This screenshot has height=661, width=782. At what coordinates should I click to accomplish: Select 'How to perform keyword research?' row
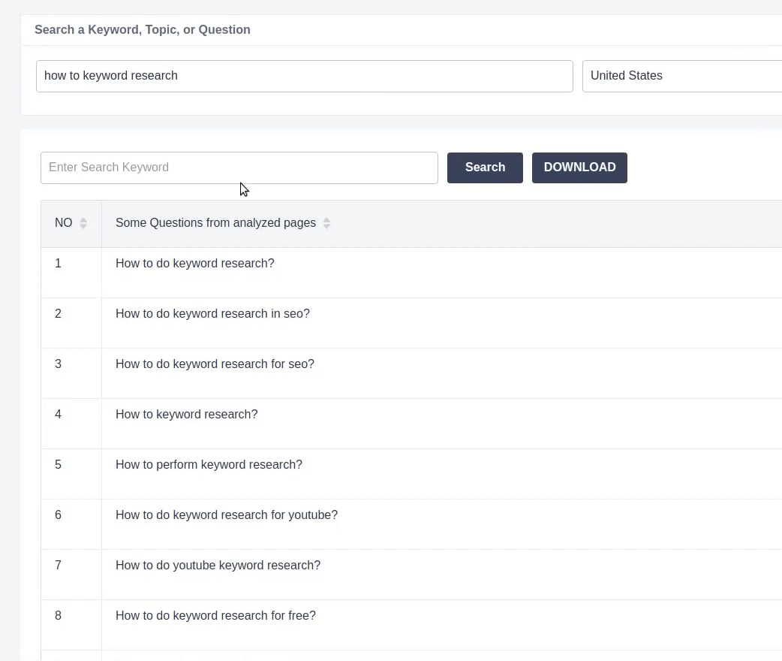point(209,465)
